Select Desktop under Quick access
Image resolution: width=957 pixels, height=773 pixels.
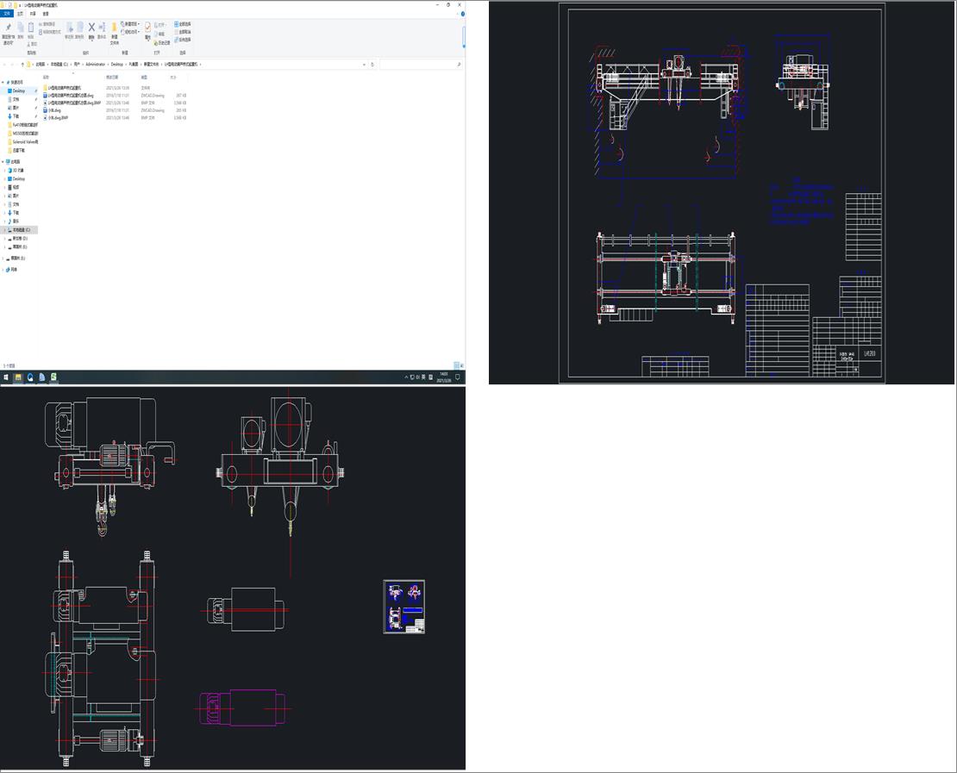(x=19, y=90)
